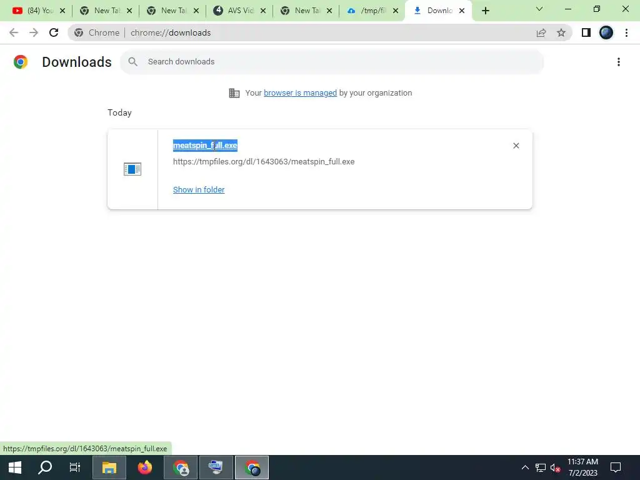Viewport: 640px width, 480px height.
Task: Share this page via address bar icon
Action: [541, 32]
